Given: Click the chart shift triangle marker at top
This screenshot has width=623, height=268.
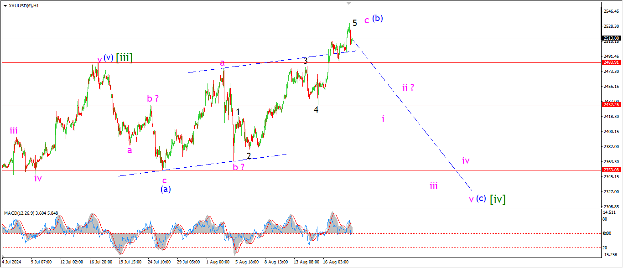Looking at the screenshot, I should click(349, 3).
